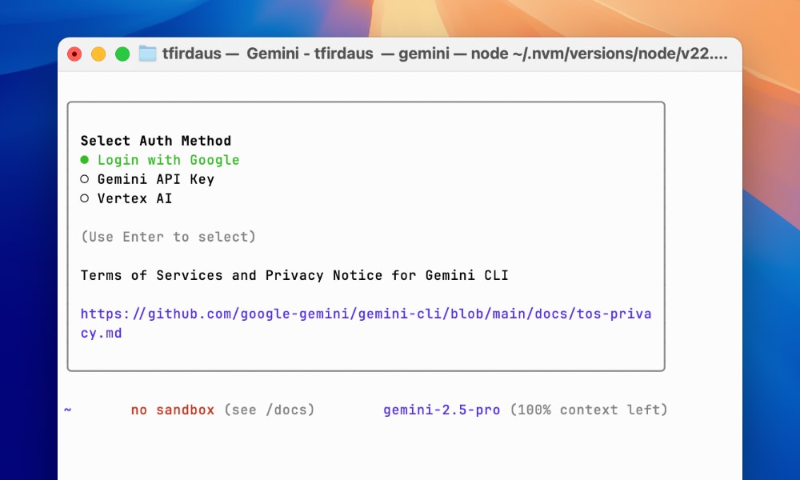Select the Login with Google auth method
The height and width of the screenshot is (480, 800).
click(167, 159)
